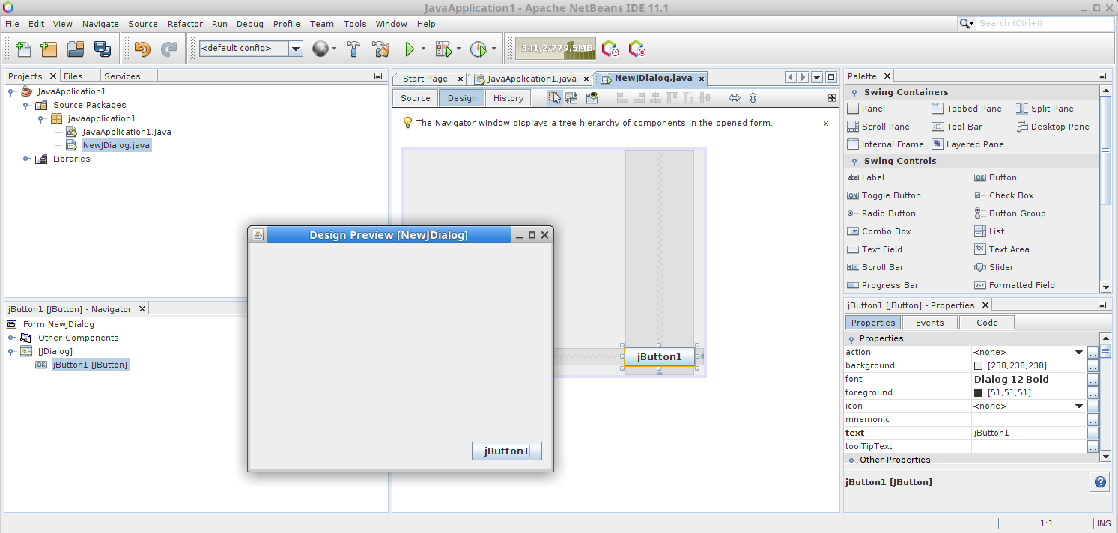Click the foreground color swatch
Viewport: 1118px width, 533px height.
click(978, 392)
